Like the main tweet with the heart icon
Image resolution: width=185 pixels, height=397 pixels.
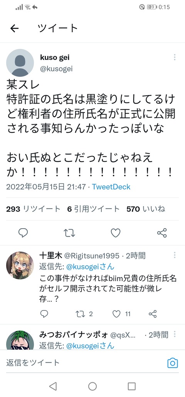pyautogui.click(x=116, y=233)
